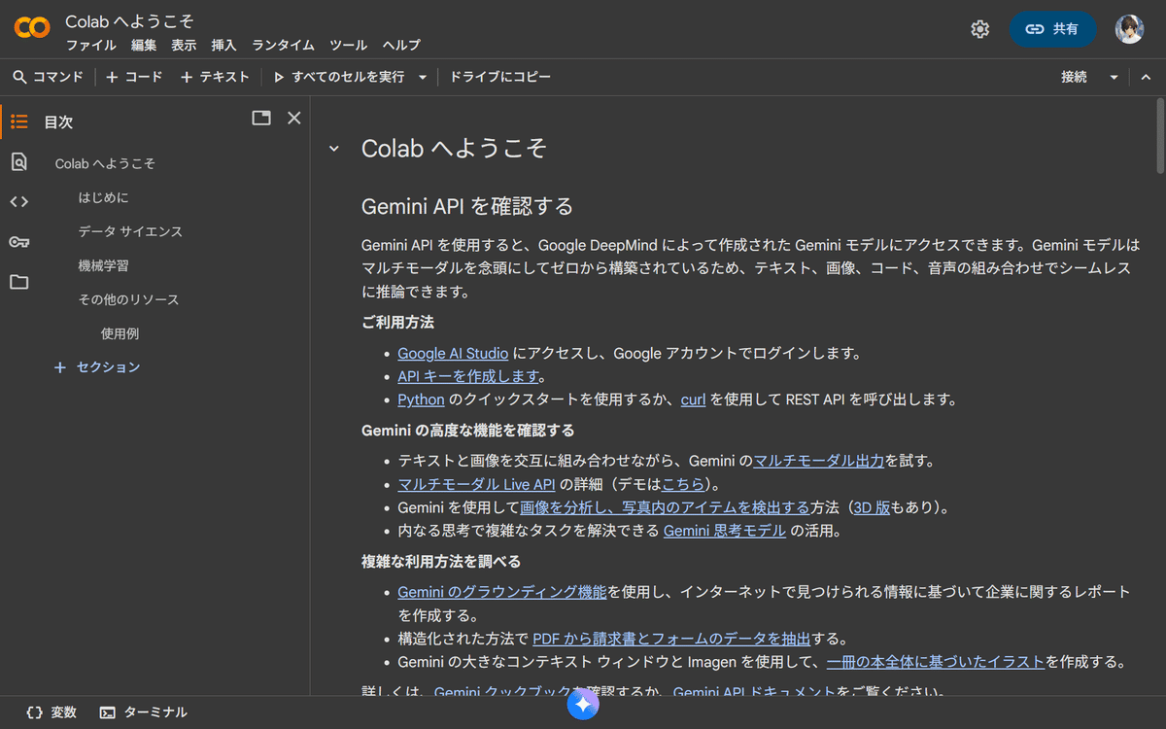Open the こちら demo link
The width and height of the screenshot is (1166, 729).
click(x=684, y=484)
